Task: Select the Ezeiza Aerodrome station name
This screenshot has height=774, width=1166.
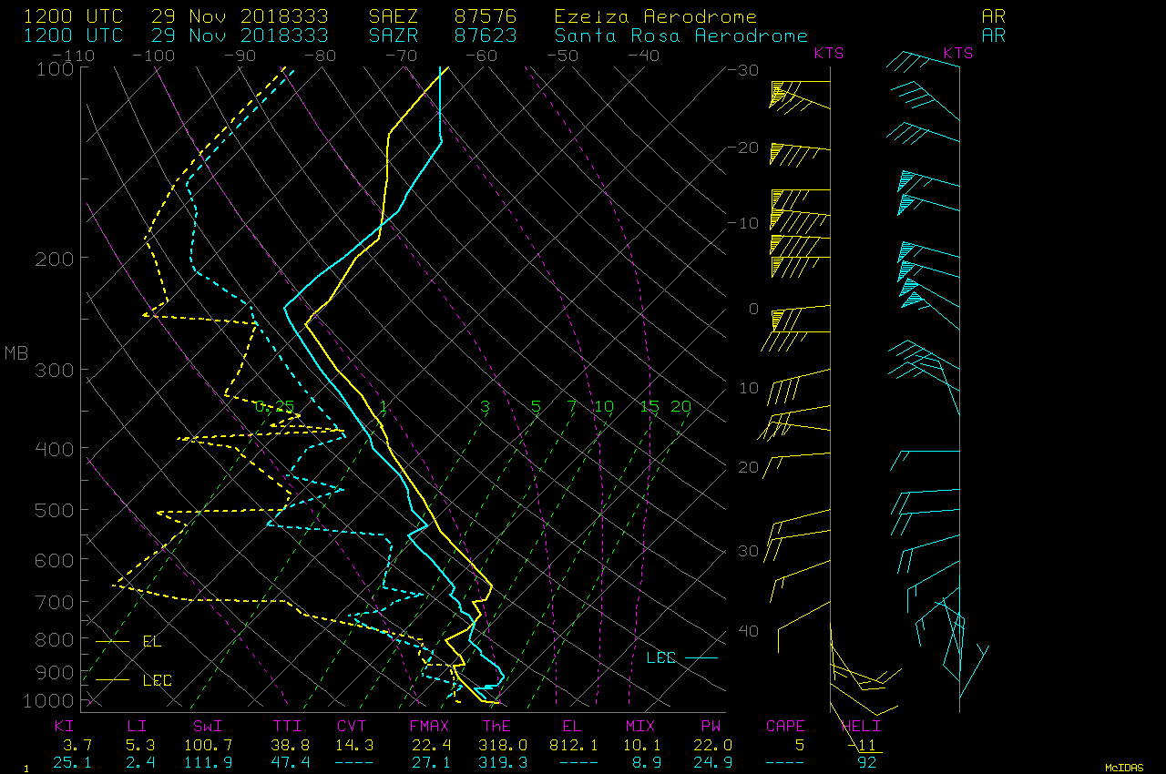Action: click(x=655, y=17)
